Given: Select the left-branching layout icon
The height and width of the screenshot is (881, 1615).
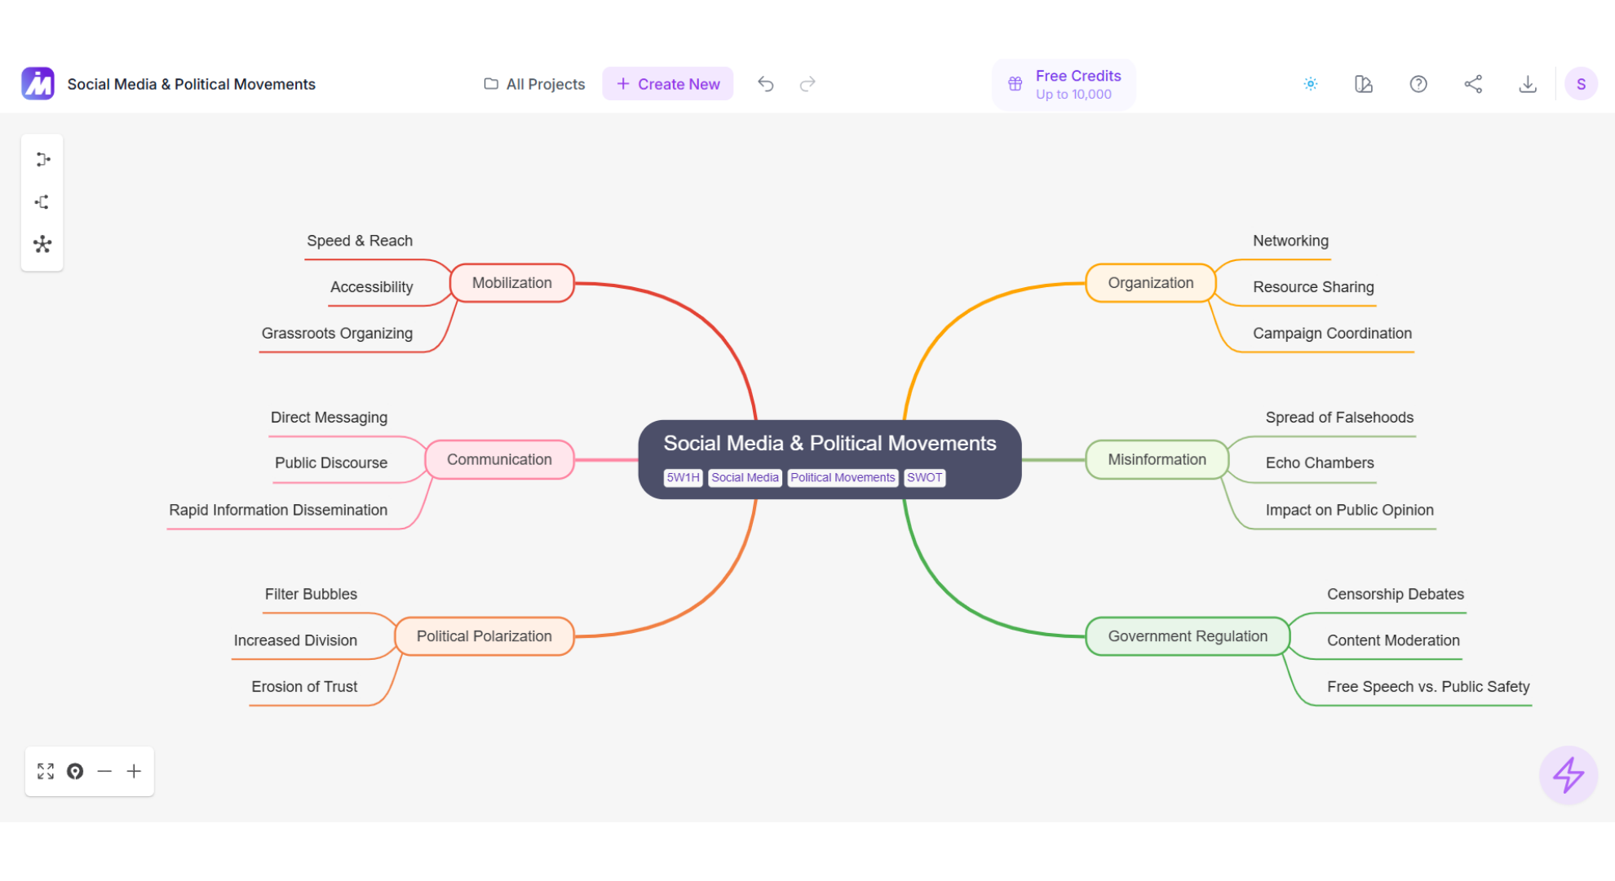Looking at the screenshot, I should 42,201.
